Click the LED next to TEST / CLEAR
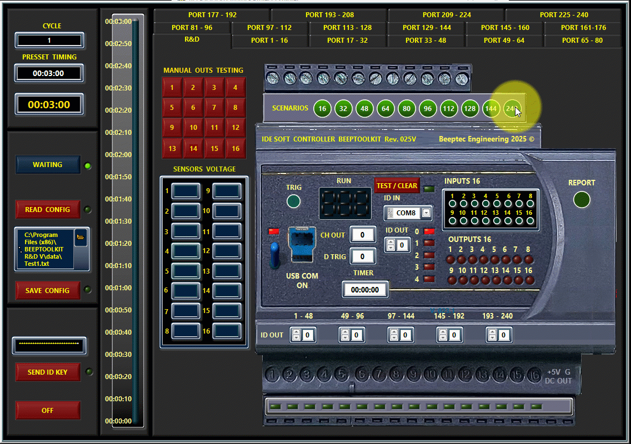Screen dimensions: 631x444 (x=429, y=188)
